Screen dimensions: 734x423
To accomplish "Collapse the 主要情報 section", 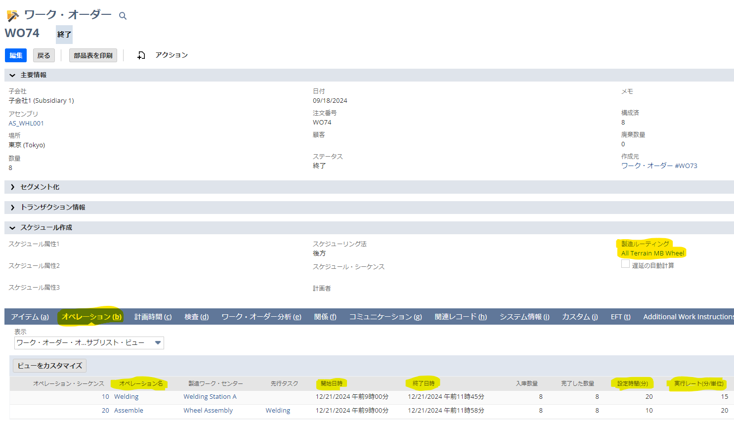I will point(12,75).
